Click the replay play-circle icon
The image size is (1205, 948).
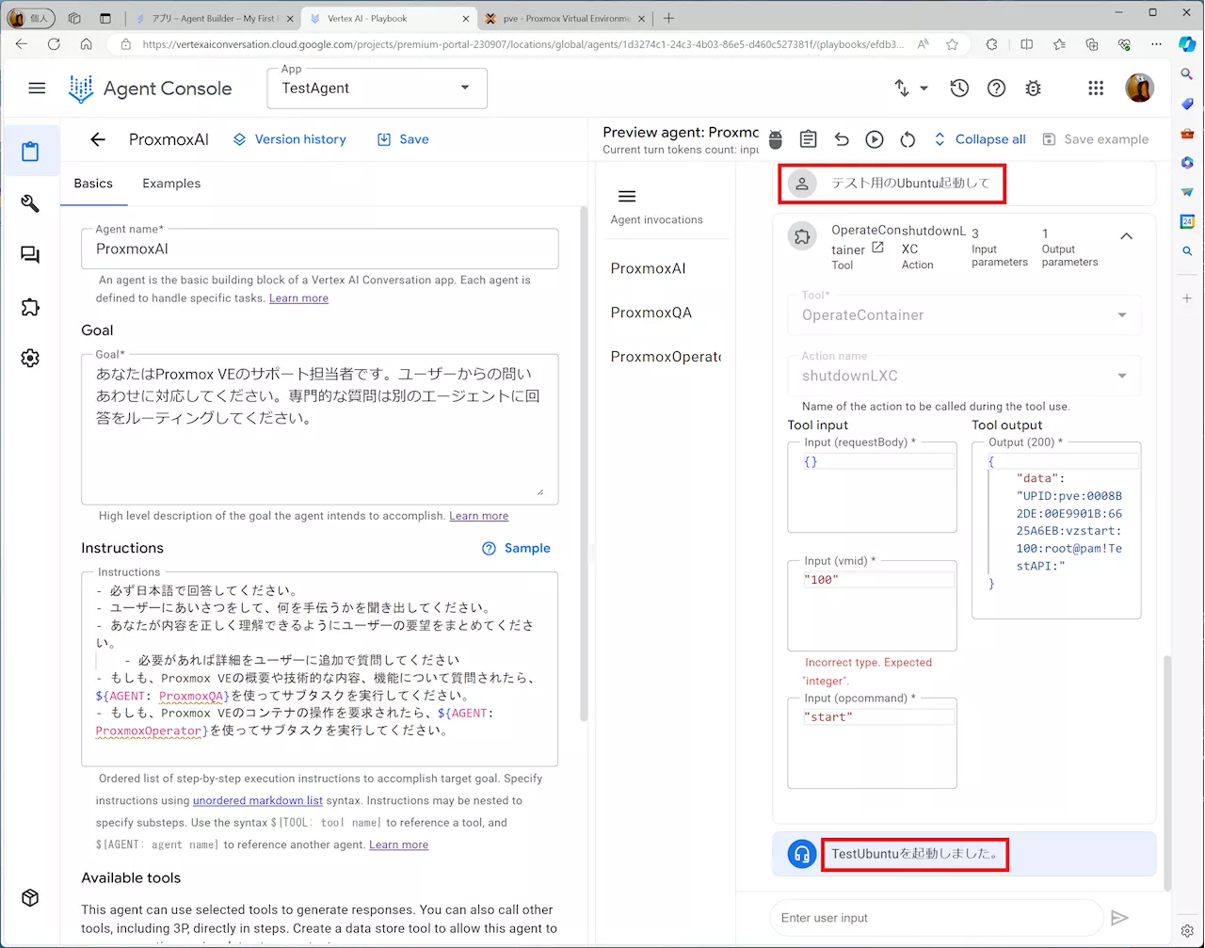(x=875, y=139)
